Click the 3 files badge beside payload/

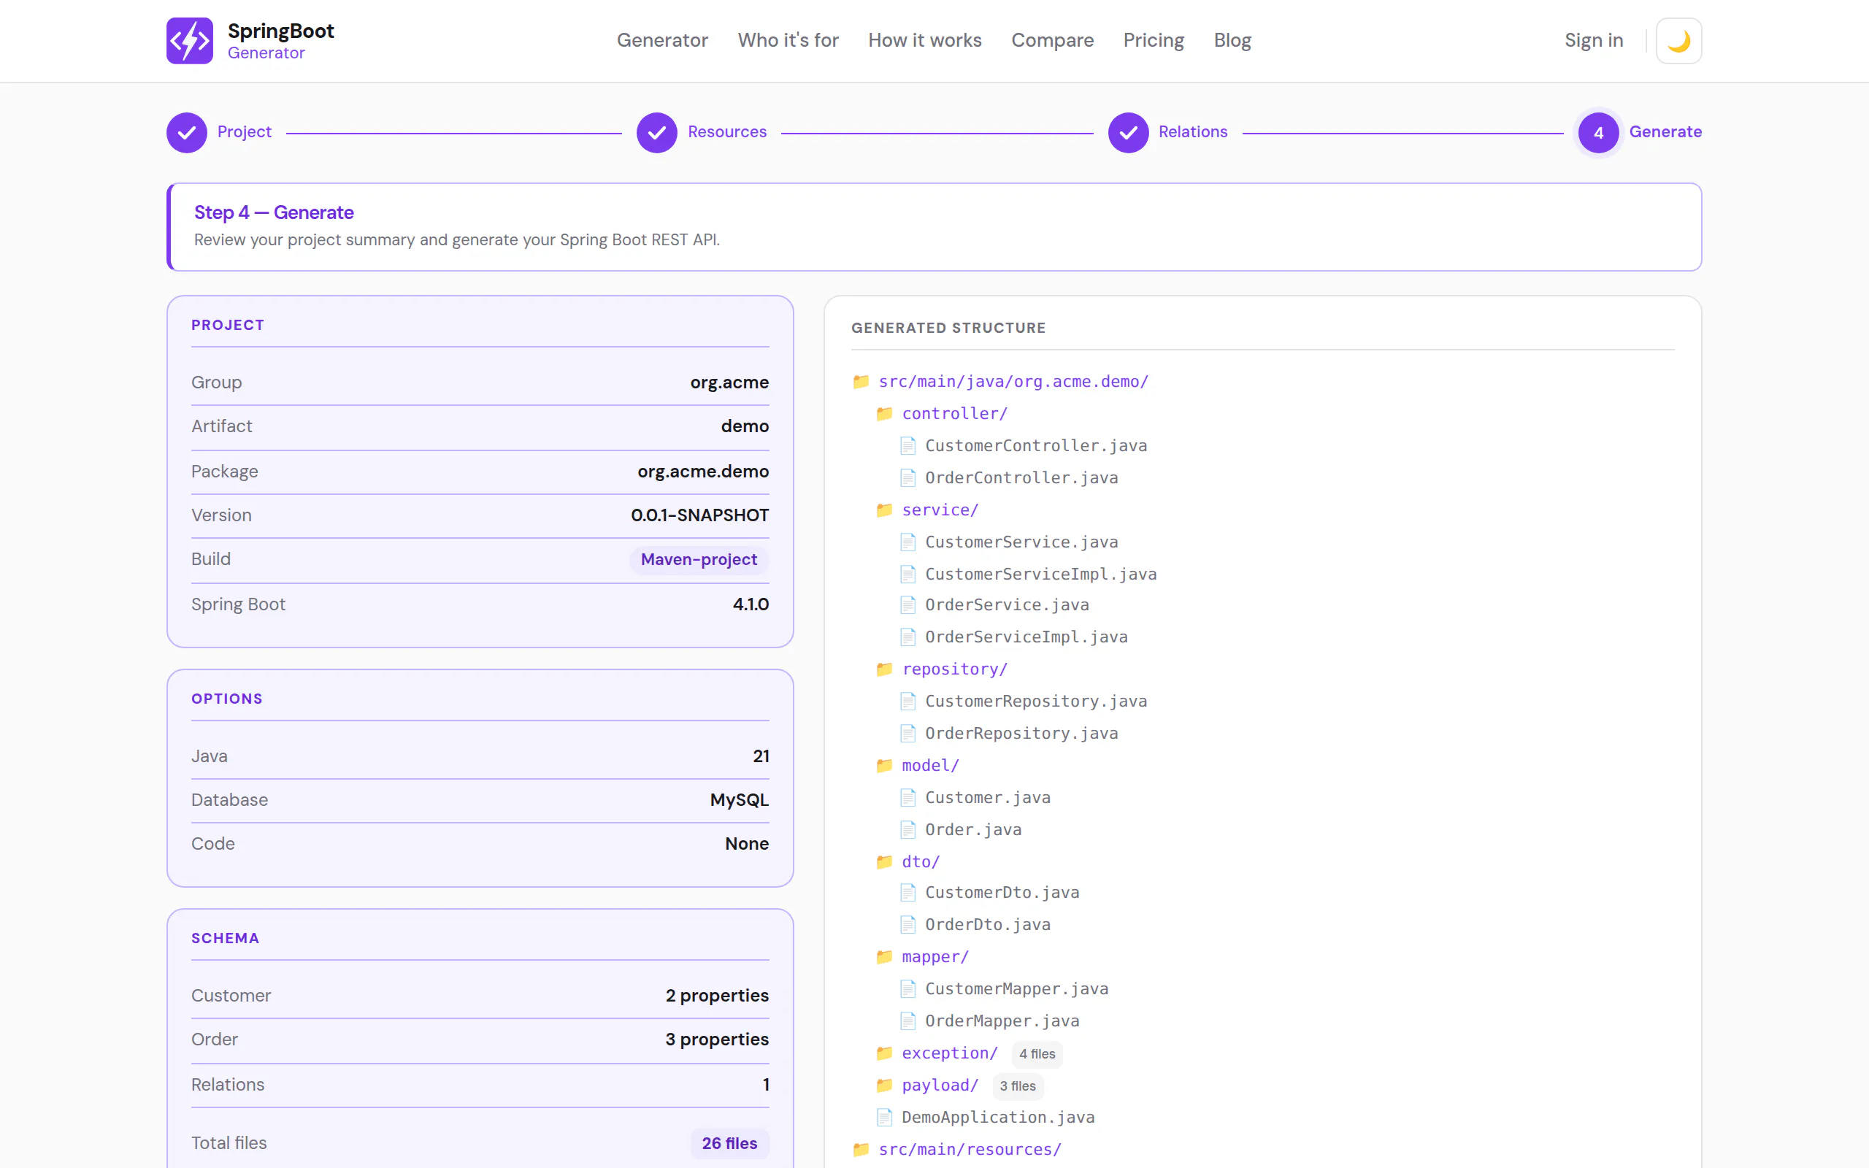(1018, 1086)
